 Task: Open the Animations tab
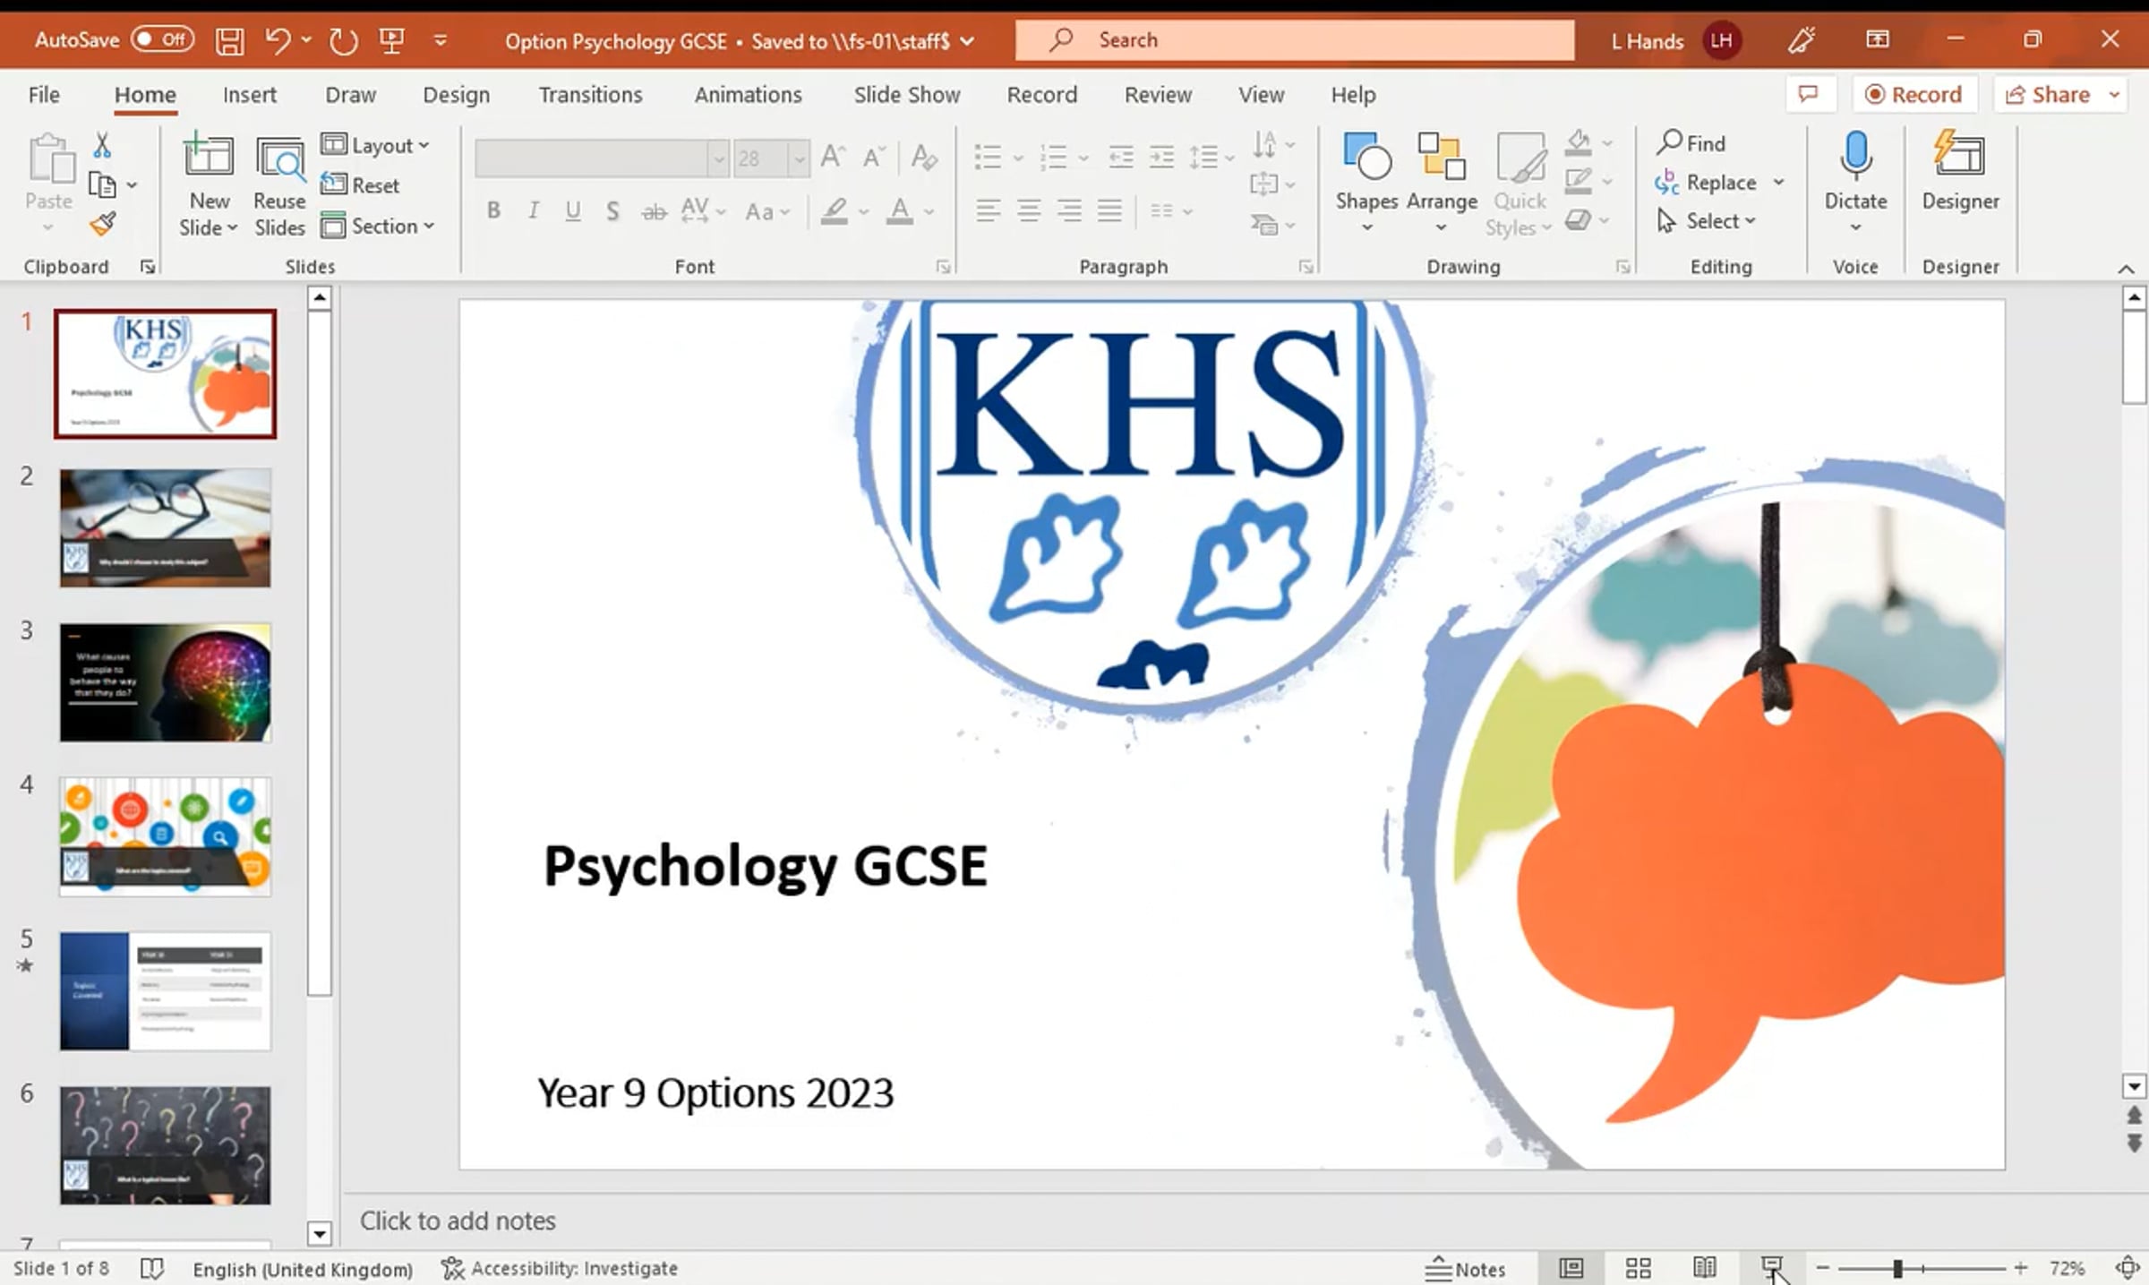[x=748, y=94]
